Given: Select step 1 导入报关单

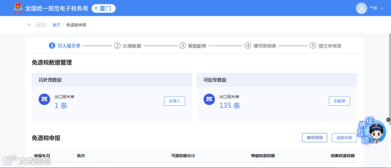Looking at the screenshot, I should pos(65,46).
